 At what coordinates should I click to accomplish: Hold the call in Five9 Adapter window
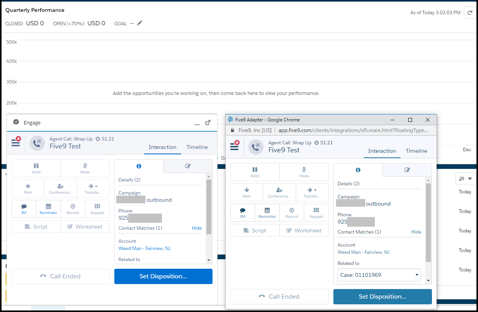255,172
